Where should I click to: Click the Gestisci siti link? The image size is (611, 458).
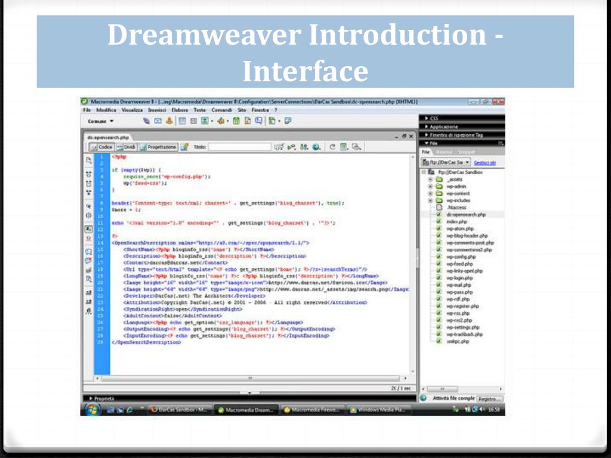point(485,163)
